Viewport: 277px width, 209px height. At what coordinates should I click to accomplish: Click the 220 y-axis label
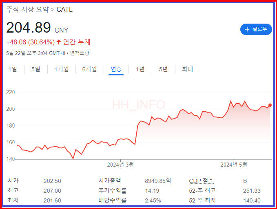(11, 92)
